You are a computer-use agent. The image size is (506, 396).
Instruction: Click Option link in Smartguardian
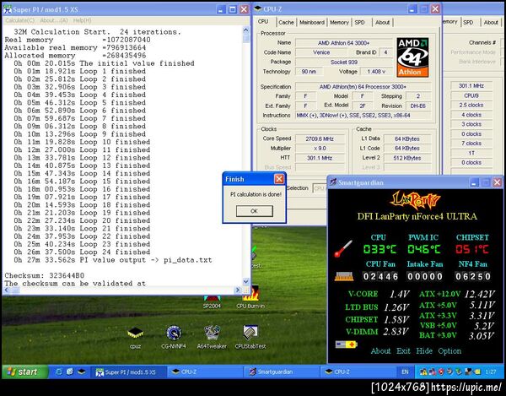pos(449,350)
